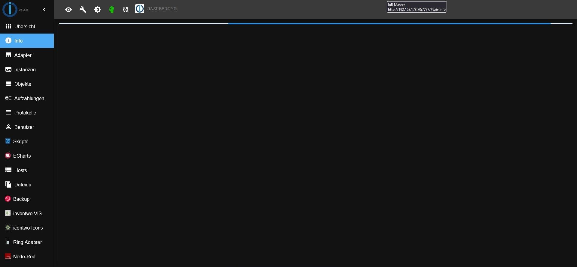This screenshot has height=267, width=577.
Task: Click the Protokolle lines icon
Action: click(8, 113)
